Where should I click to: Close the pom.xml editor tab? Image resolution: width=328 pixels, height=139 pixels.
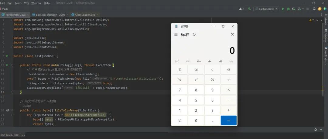(x=67, y=15)
